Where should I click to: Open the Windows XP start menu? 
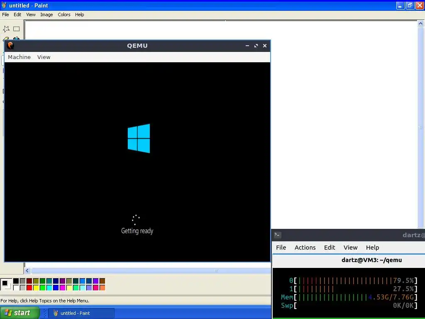coord(20,313)
